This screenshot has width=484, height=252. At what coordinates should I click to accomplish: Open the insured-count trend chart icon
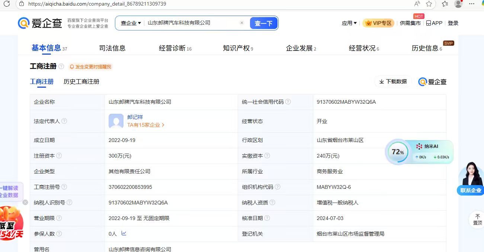(x=124, y=233)
